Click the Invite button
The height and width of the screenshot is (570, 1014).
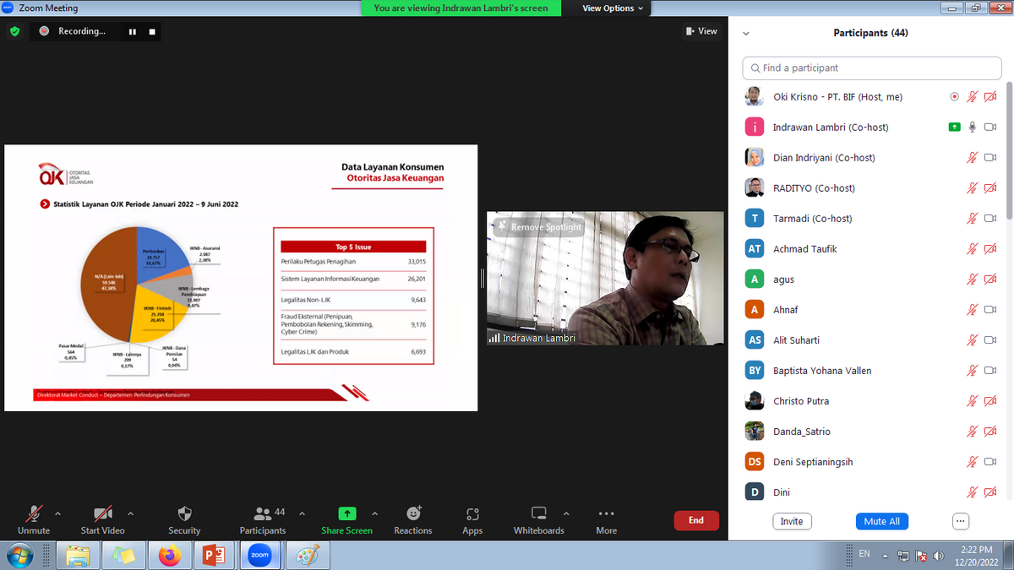point(792,521)
